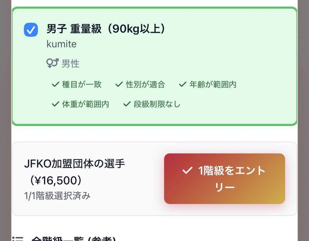Click the checkmark icon before 段級制限なし
This screenshot has width=309, height=241.
(x=127, y=104)
